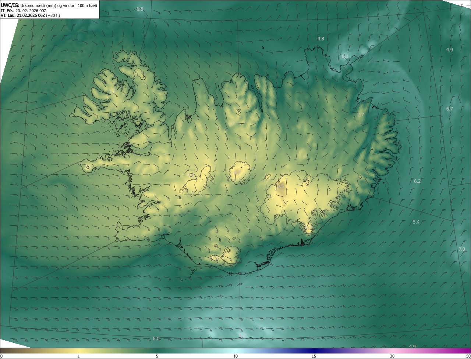Screen dimensions: 471x359
Task: Click the map value label "6.2"
Action: pos(417,181)
